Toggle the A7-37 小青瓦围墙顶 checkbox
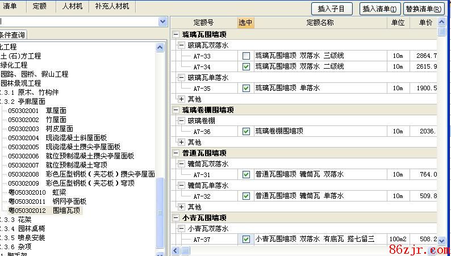 tap(246, 239)
